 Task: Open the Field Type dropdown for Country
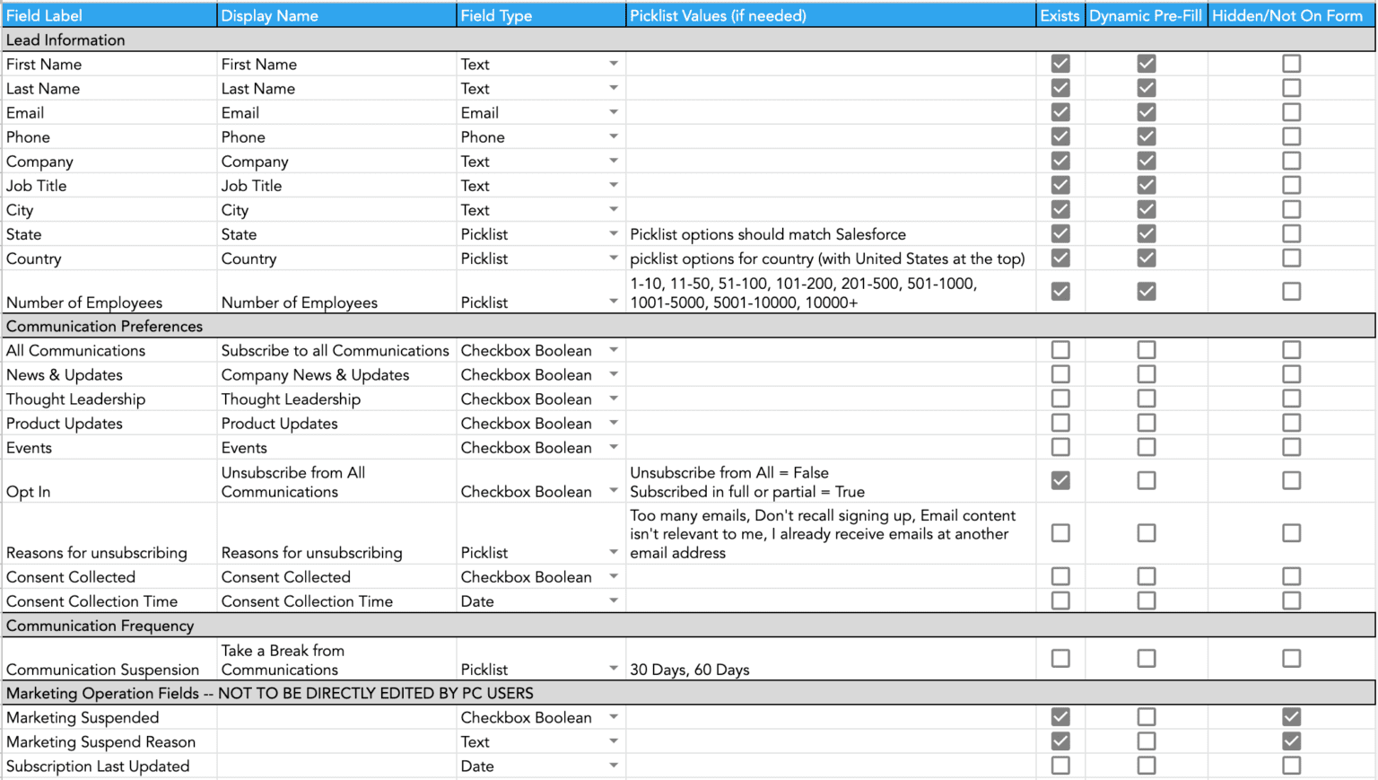point(614,259)
